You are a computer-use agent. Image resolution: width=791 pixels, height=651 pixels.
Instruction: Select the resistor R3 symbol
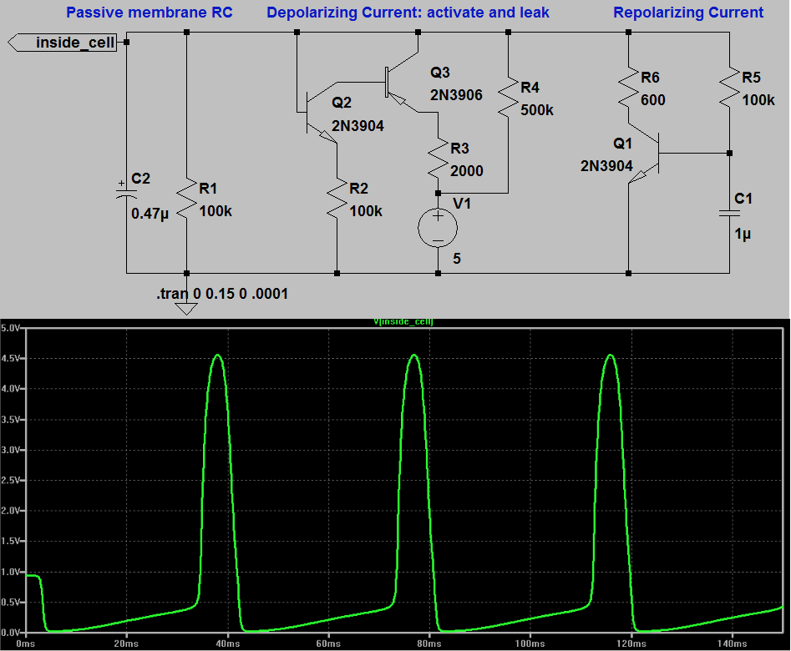pos(437,159)
